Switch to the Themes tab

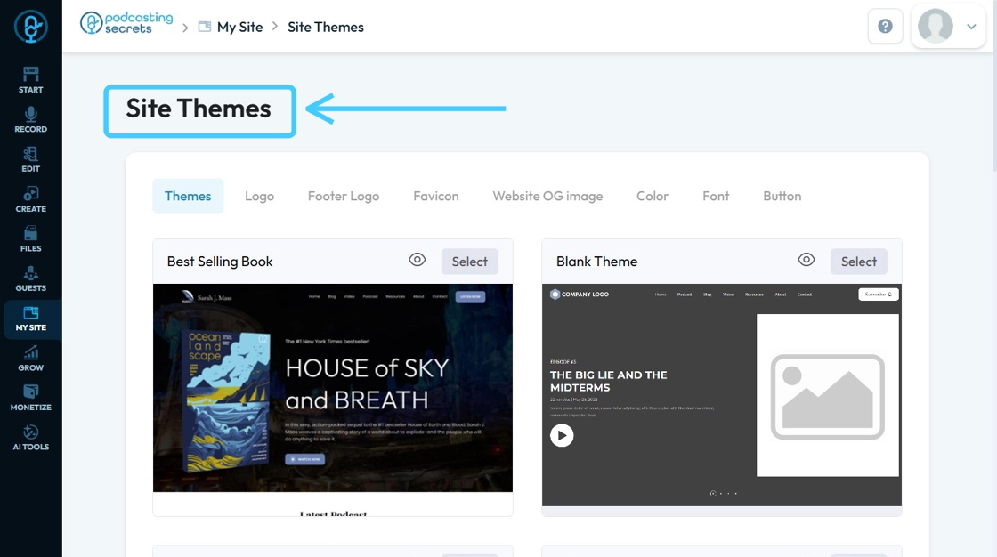click(188, 196)
